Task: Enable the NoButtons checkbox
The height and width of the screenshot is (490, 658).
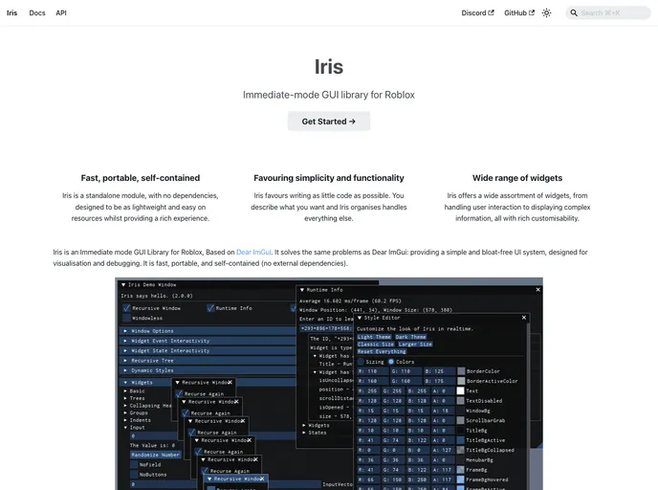Action: click(x=134, y=475)
